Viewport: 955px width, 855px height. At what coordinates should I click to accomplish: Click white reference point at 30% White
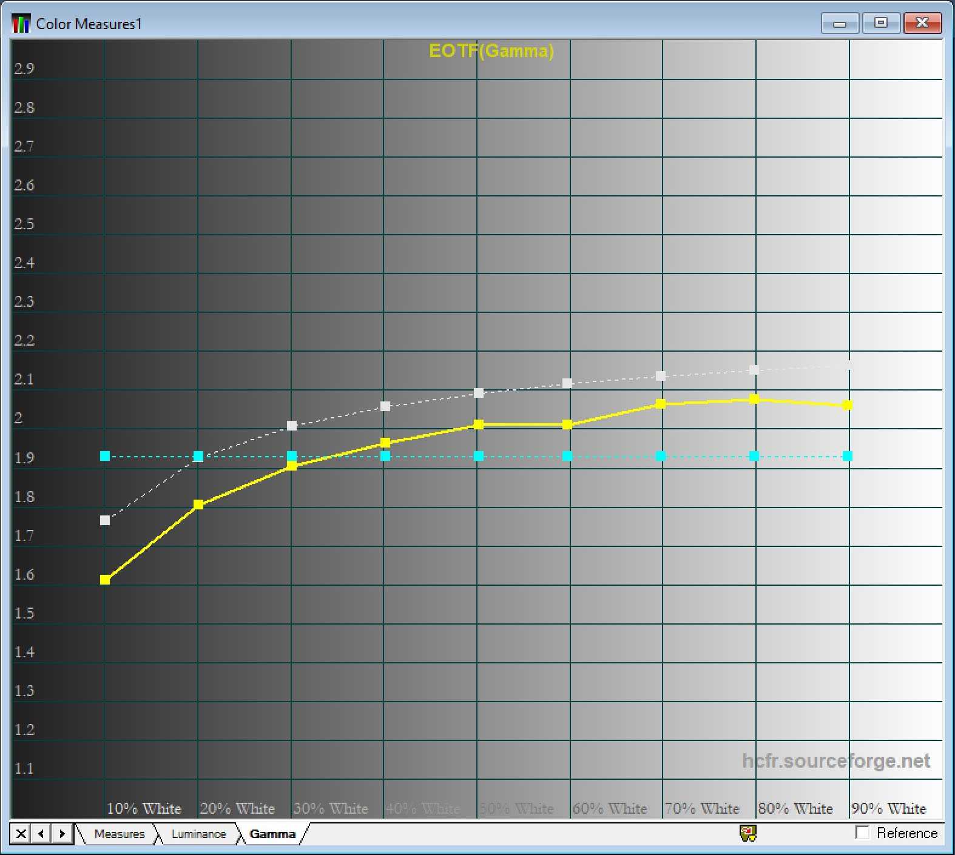pos(292,426)
